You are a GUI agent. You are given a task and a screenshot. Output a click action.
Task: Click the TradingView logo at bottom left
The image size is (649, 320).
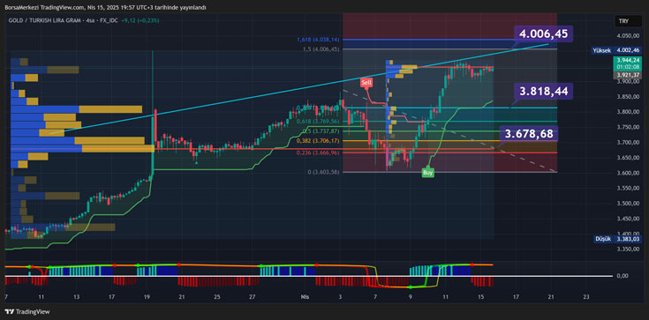(x=26, y=312)
